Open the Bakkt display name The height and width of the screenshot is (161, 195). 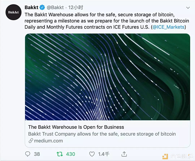31,7
